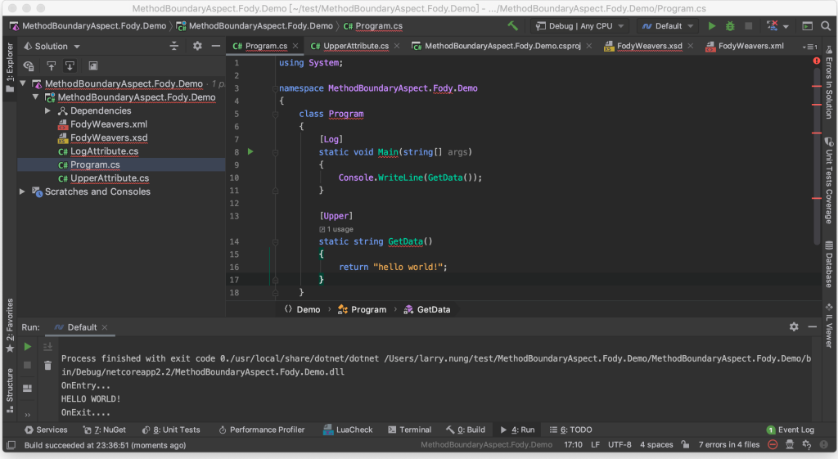The image size is (838, 459).
Task: Open the NuGet tool window
Action: click(104, 430)
